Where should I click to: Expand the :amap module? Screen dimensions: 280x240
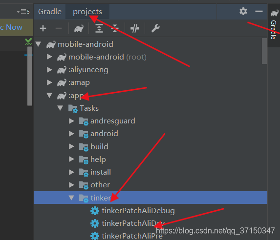click(x=49, y=82)
